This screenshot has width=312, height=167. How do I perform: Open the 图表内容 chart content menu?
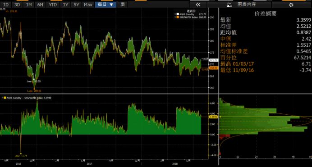(x=247, y=5)
